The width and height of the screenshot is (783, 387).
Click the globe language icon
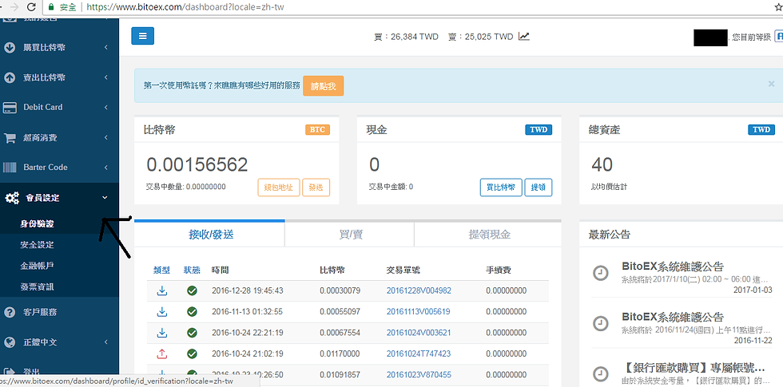pos(10,342)
